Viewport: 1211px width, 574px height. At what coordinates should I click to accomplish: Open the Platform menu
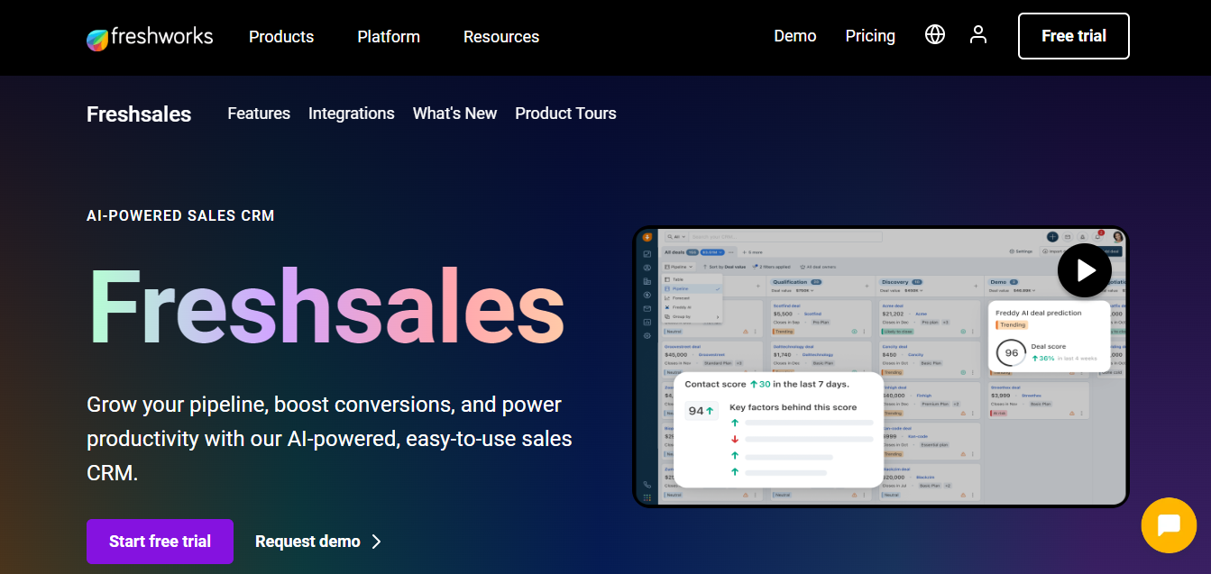[x=389, y=37]
